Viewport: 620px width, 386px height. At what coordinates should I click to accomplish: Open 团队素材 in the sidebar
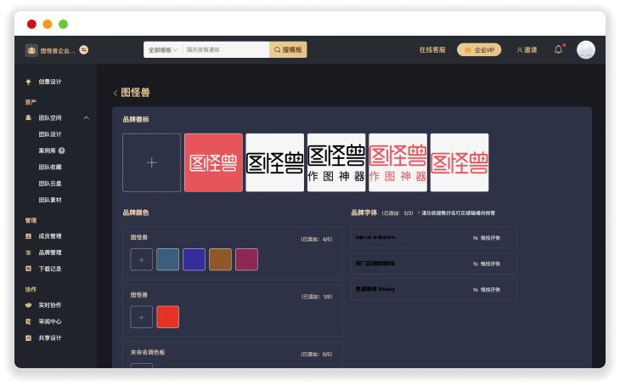pos(50,200)
